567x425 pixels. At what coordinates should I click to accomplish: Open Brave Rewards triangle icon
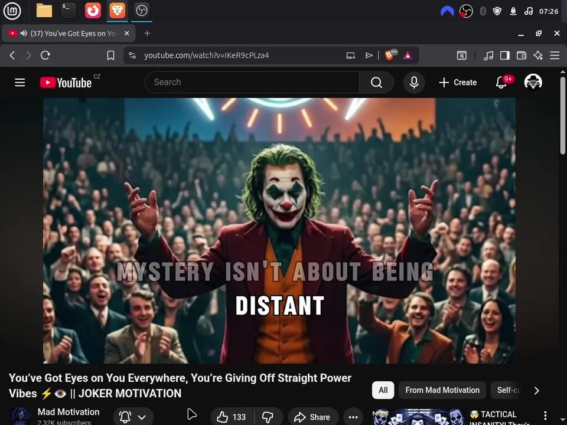(408, 55)
